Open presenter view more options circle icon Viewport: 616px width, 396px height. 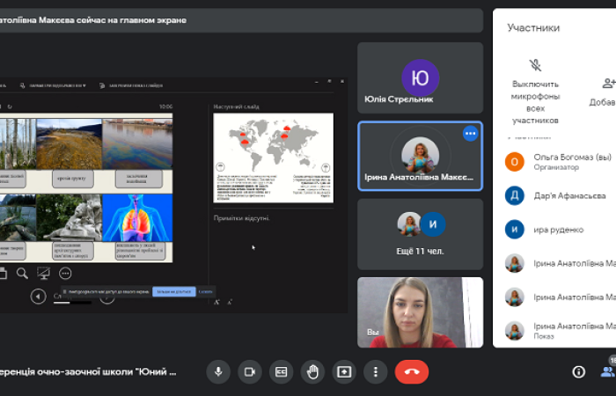[64, 274]
